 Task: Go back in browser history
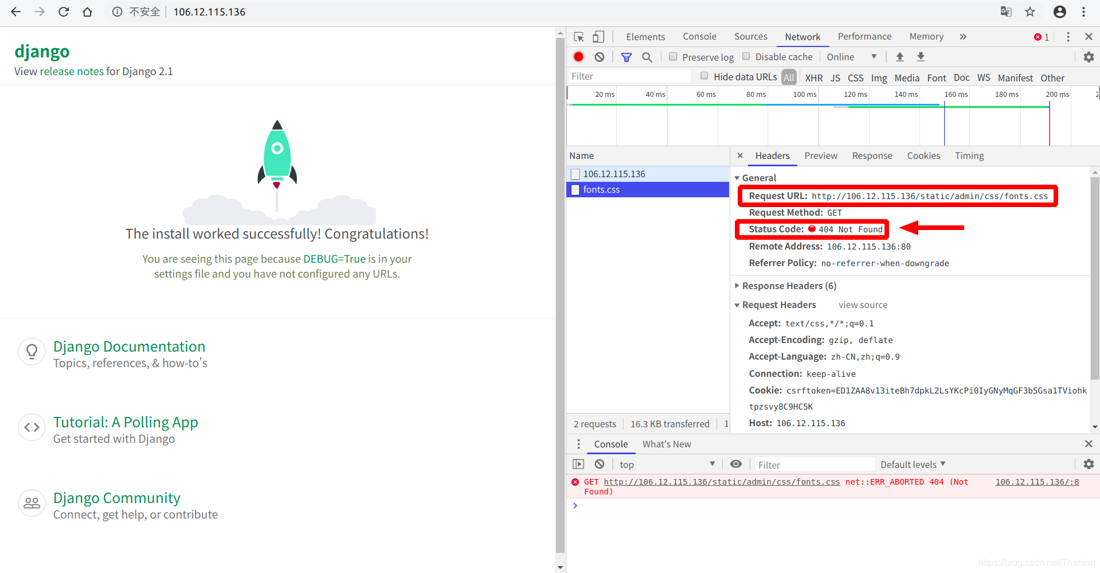pos(16,11)
